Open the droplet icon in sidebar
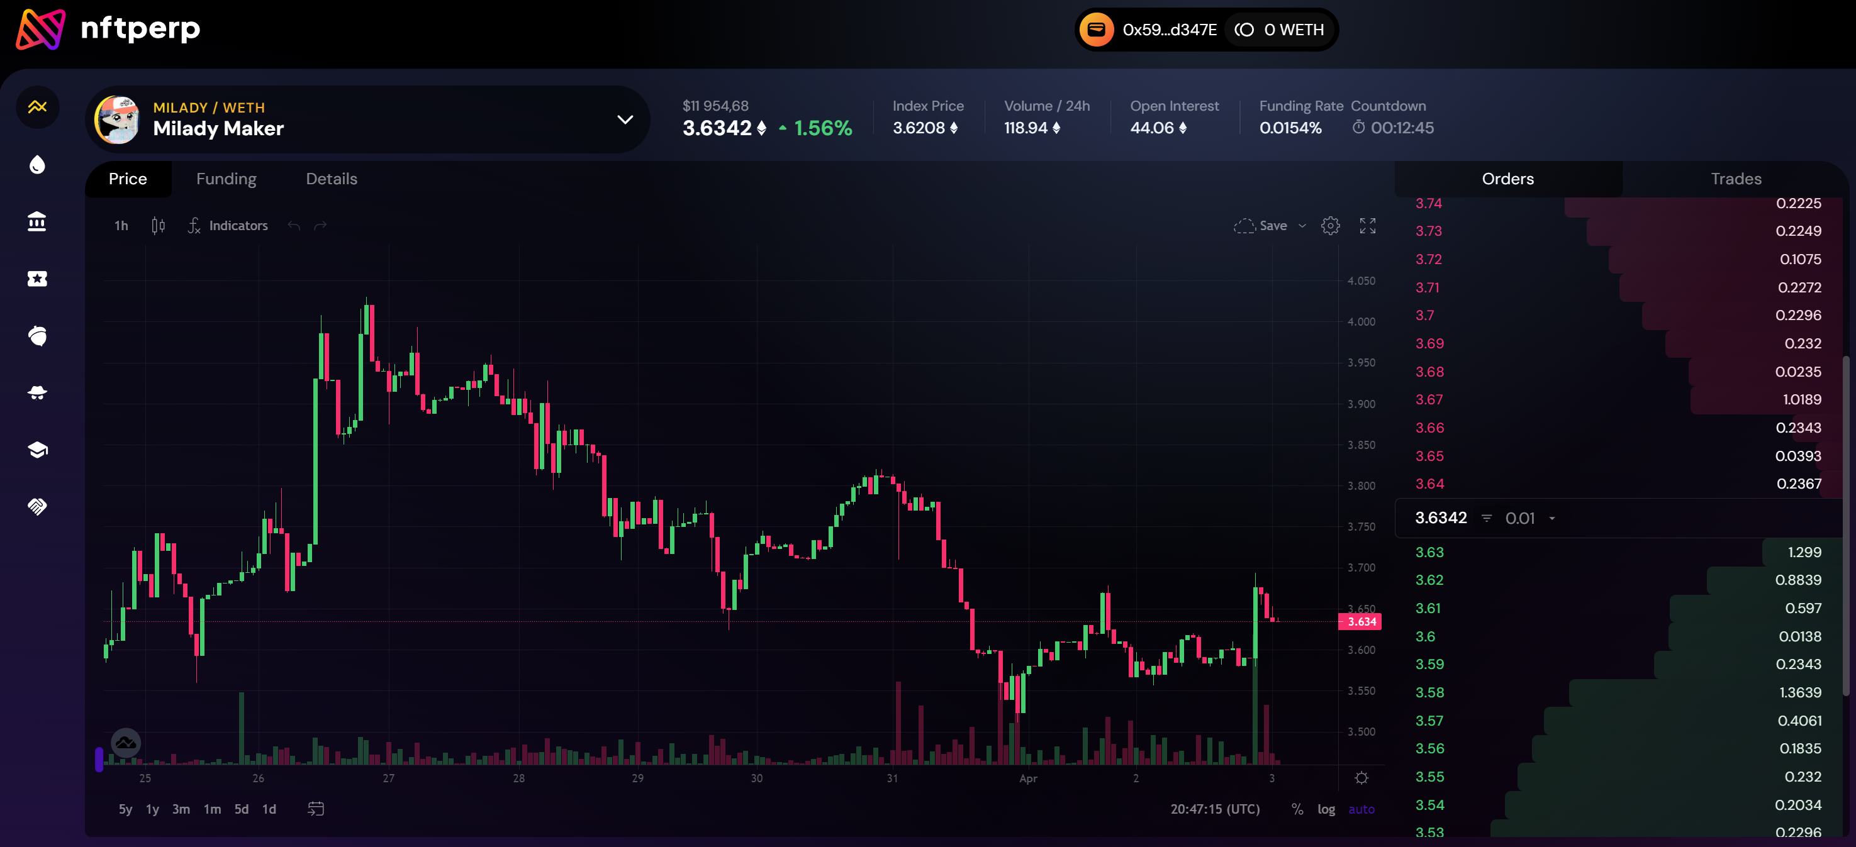The height and width of the screenshot is (847, 1856). point(36,165)
